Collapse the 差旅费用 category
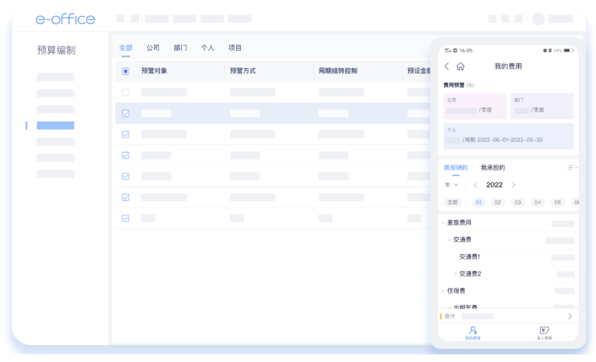 [x=443, y=223]
